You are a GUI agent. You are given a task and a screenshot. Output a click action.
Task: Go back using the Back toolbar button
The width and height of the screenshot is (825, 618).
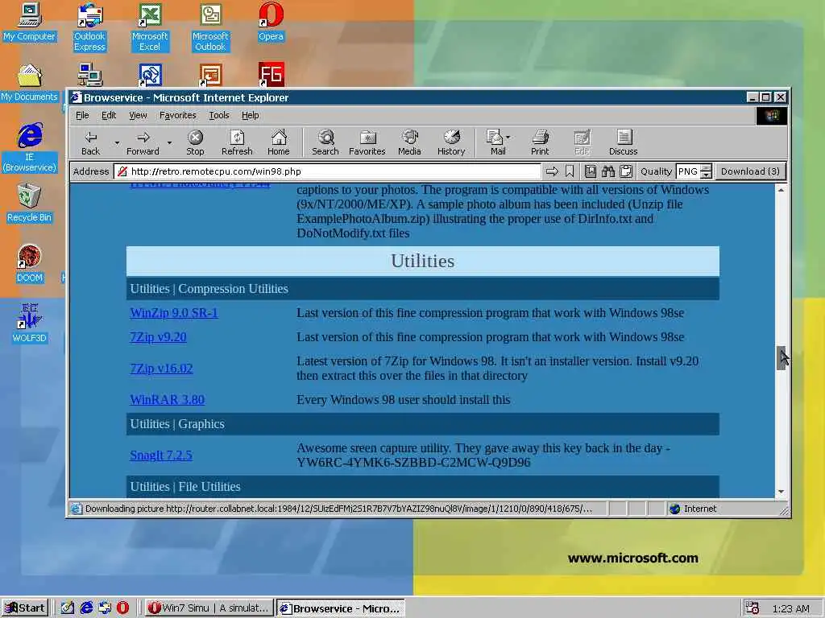point(90,143)
